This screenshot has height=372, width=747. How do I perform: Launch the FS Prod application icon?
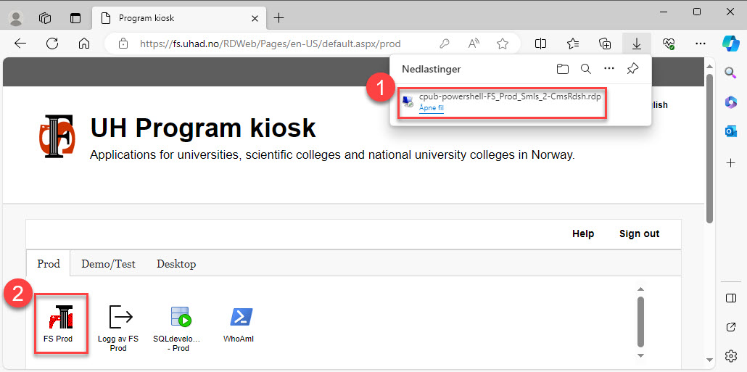62,323
